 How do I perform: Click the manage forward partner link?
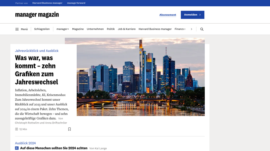tap(76, 3)
